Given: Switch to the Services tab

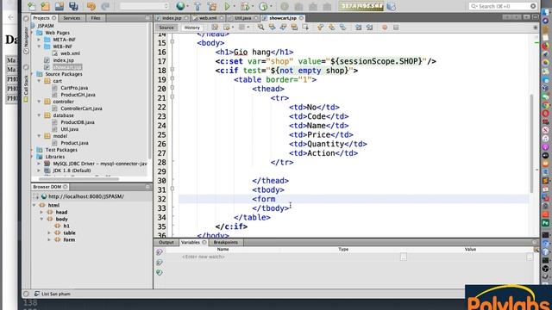Looking at the screenshot, I should click(72, 18).
